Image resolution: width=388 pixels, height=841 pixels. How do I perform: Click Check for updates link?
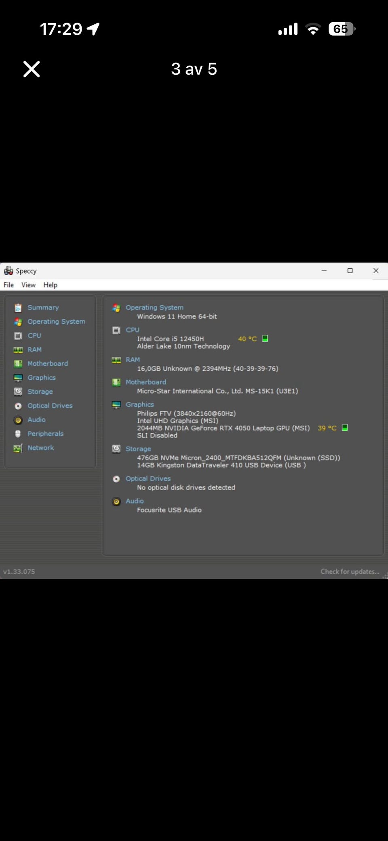[x=350, y=571]
